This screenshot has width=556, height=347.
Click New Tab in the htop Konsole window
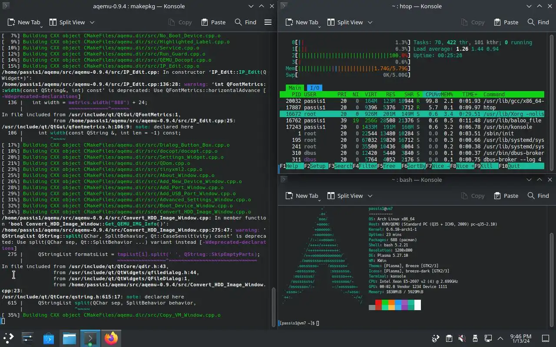302,22
